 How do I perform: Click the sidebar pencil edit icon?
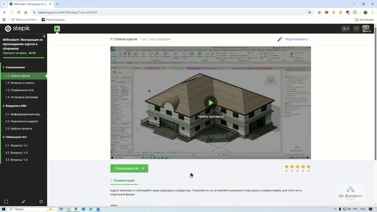coord(24,201)
